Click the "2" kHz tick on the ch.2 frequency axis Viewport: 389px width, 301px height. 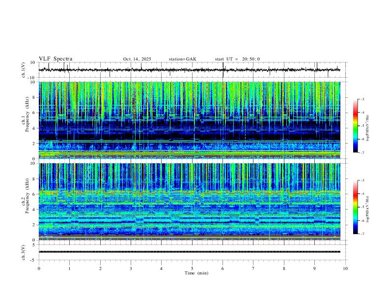coord(34,225)
